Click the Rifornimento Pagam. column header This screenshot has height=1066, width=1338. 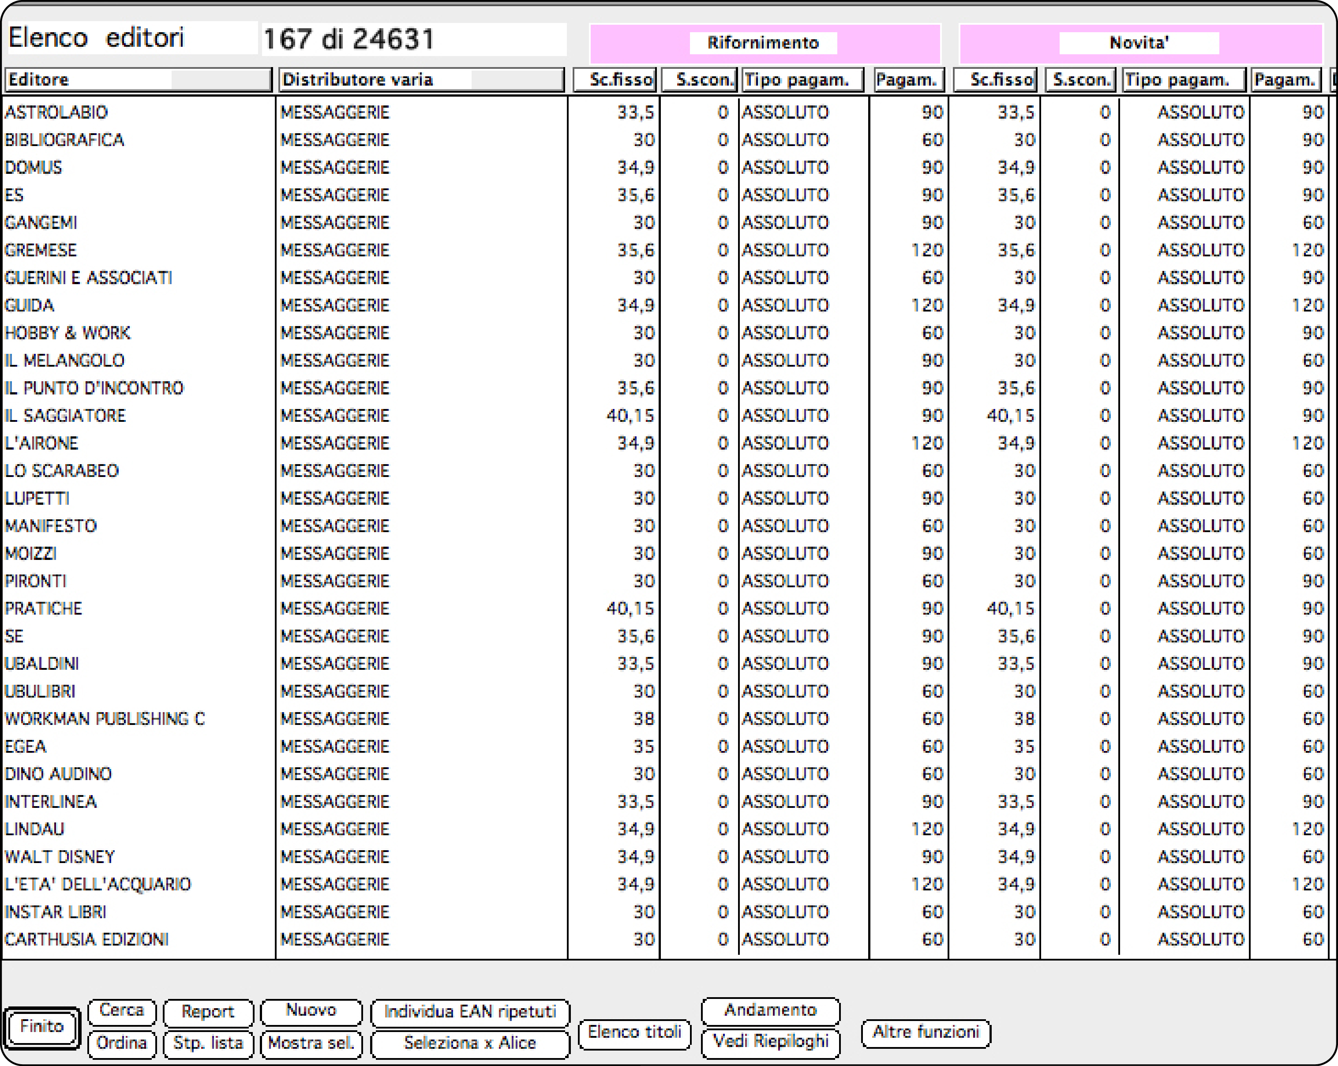click(x=909, y=79)
